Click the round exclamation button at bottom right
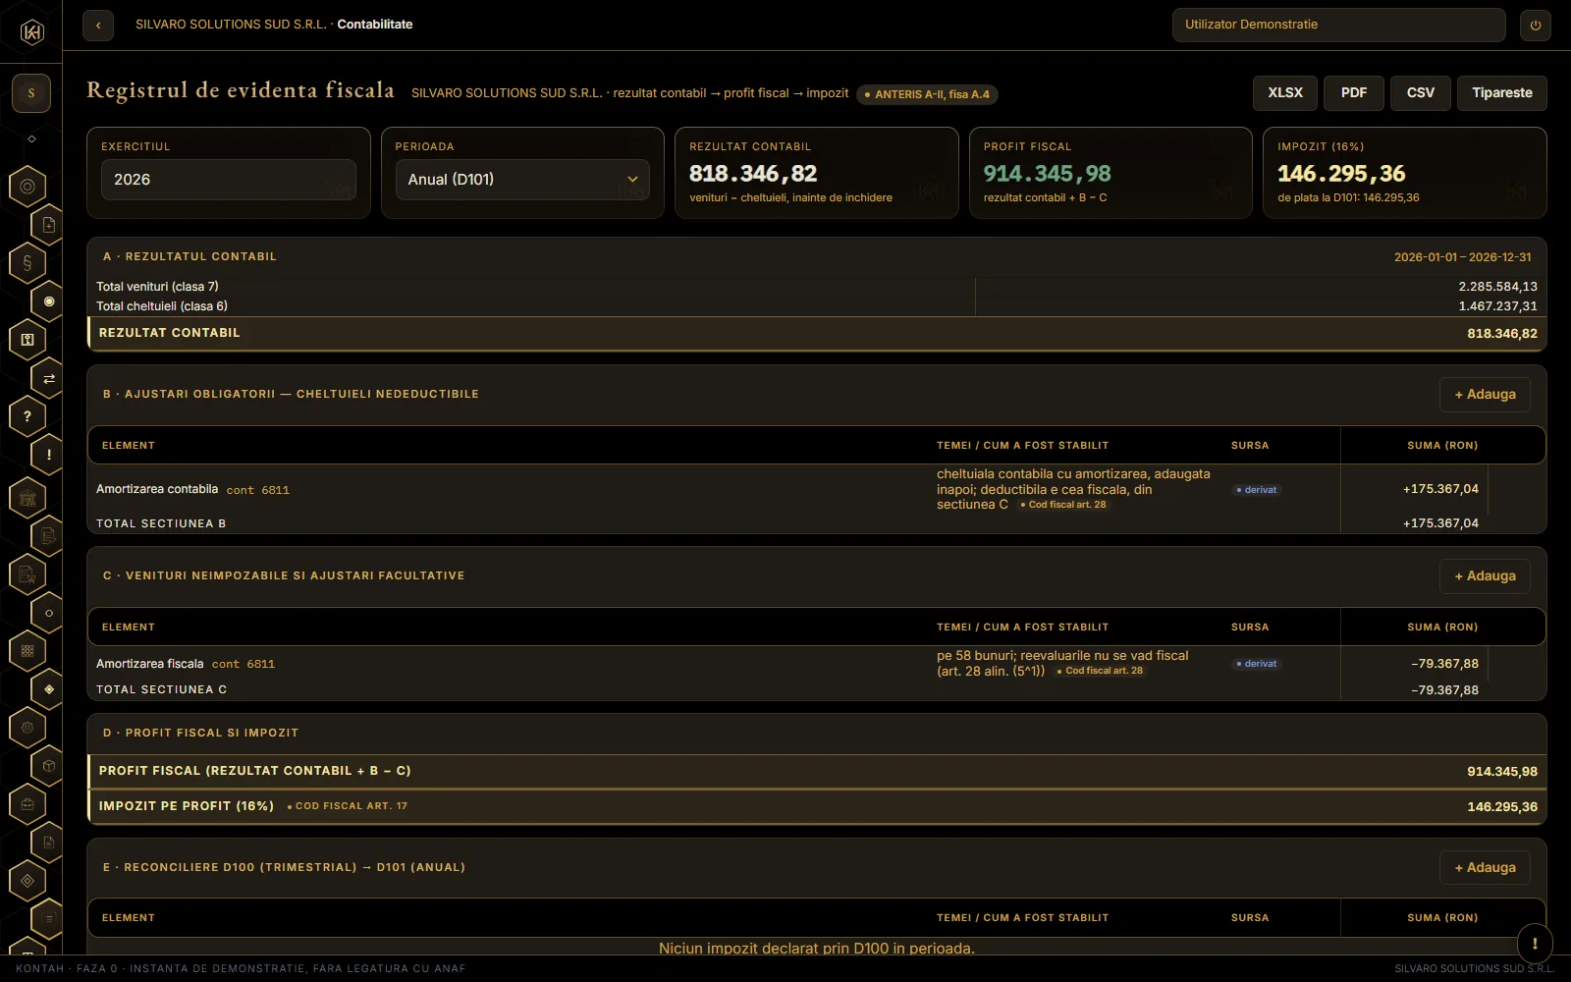Image resolution: width=1571 pixels, height=982 pixels. coord(1535,943)
